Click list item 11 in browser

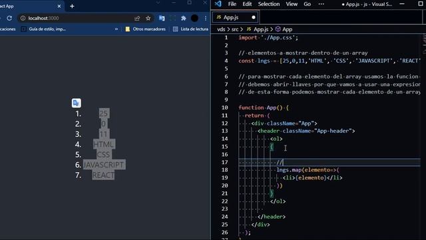(x=104, y=134)
